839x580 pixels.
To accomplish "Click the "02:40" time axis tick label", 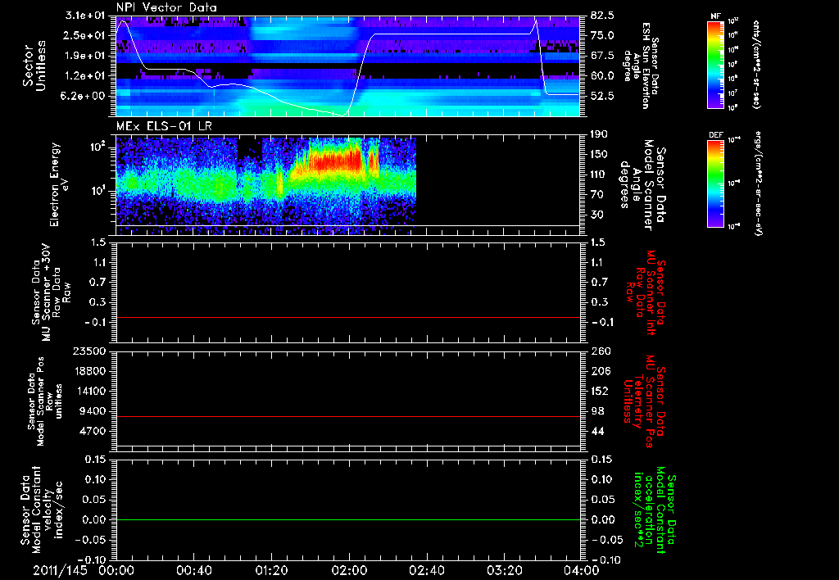I will 426,570.
